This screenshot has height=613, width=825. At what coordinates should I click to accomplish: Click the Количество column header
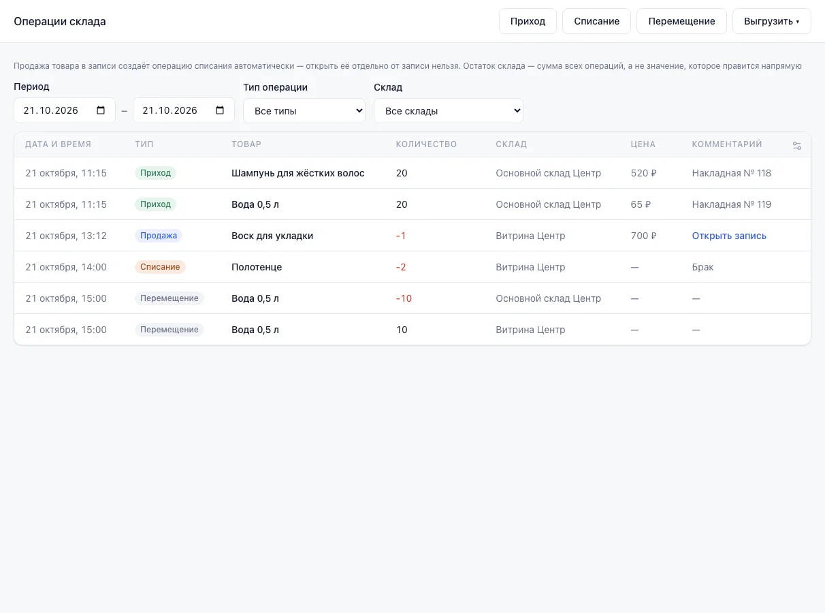click(427, 144)
